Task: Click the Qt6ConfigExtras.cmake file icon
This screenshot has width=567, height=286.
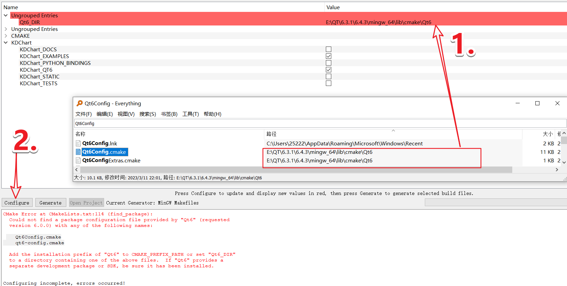Action: (78, 160)
